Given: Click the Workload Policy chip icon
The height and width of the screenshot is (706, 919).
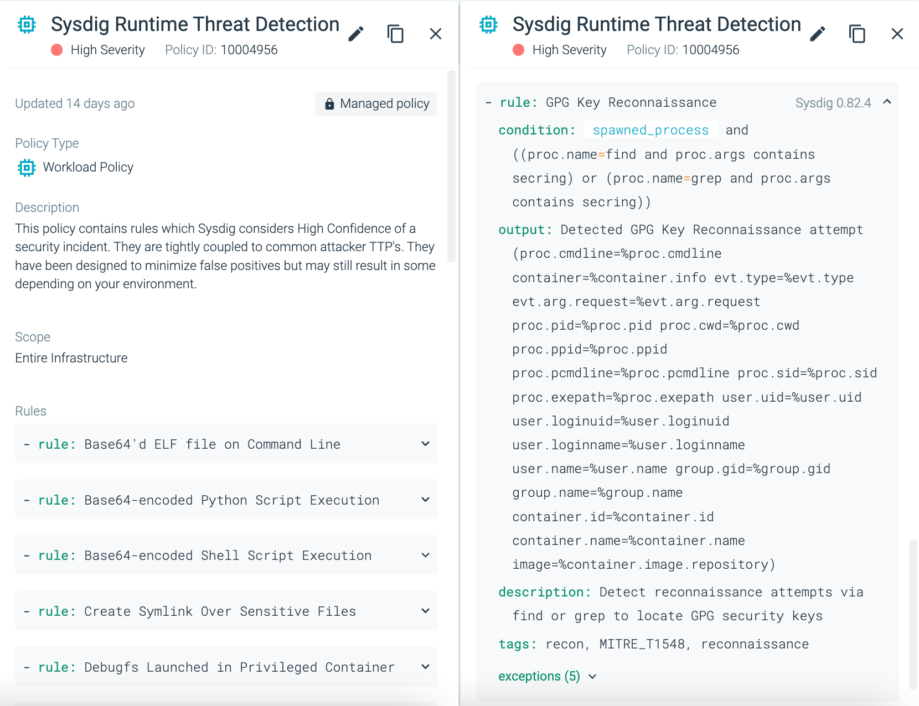Looking at the screenshot, I should (27, 167).
